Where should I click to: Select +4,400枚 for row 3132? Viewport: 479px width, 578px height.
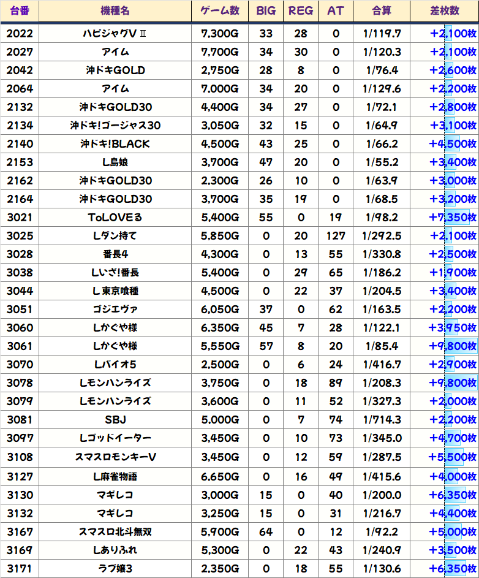click(453, 514)
